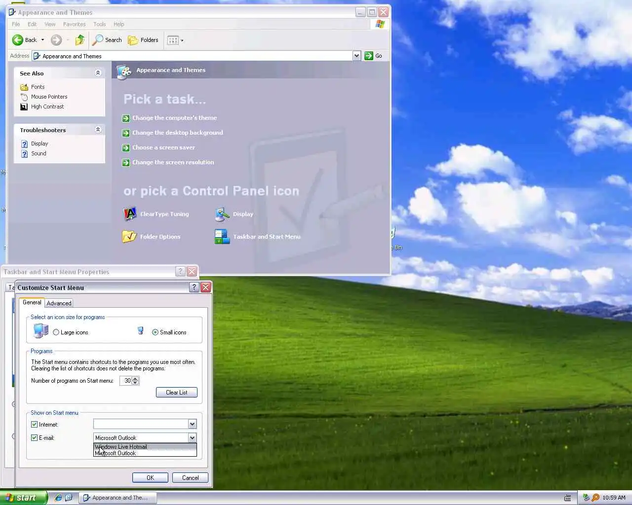Open the E-mail program dropdown arrow
Viewport: 632px width, 505px height.
tap(192, 437)
